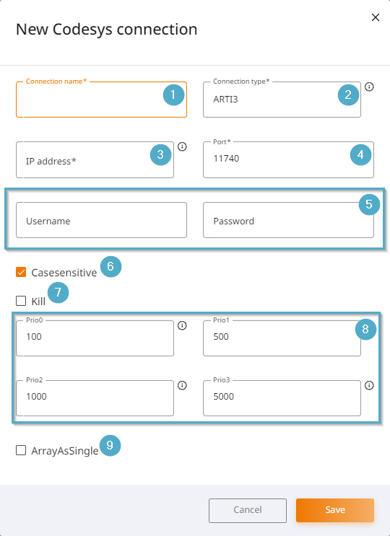Click info icon next to IP address

pyautogui.click(x=182, y=146)
